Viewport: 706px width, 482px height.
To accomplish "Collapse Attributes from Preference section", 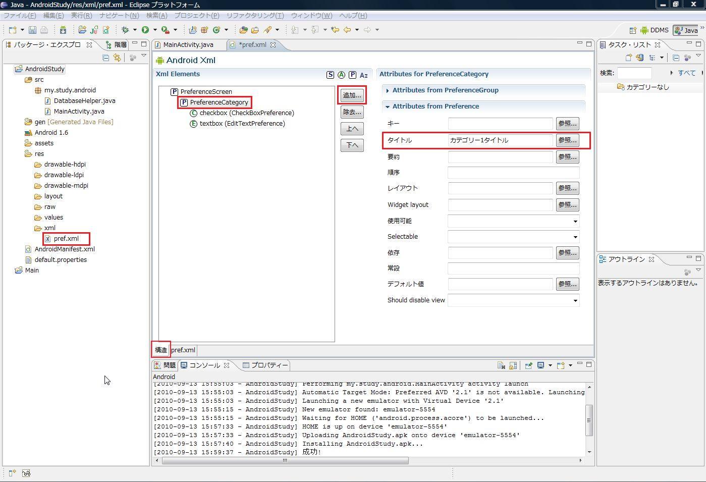I will click(x=388, y=106).
